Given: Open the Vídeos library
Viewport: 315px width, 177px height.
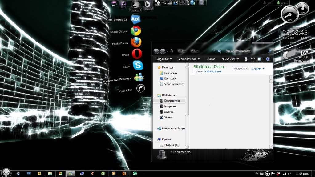Looking at the screenshot, I should pos(166,117).
